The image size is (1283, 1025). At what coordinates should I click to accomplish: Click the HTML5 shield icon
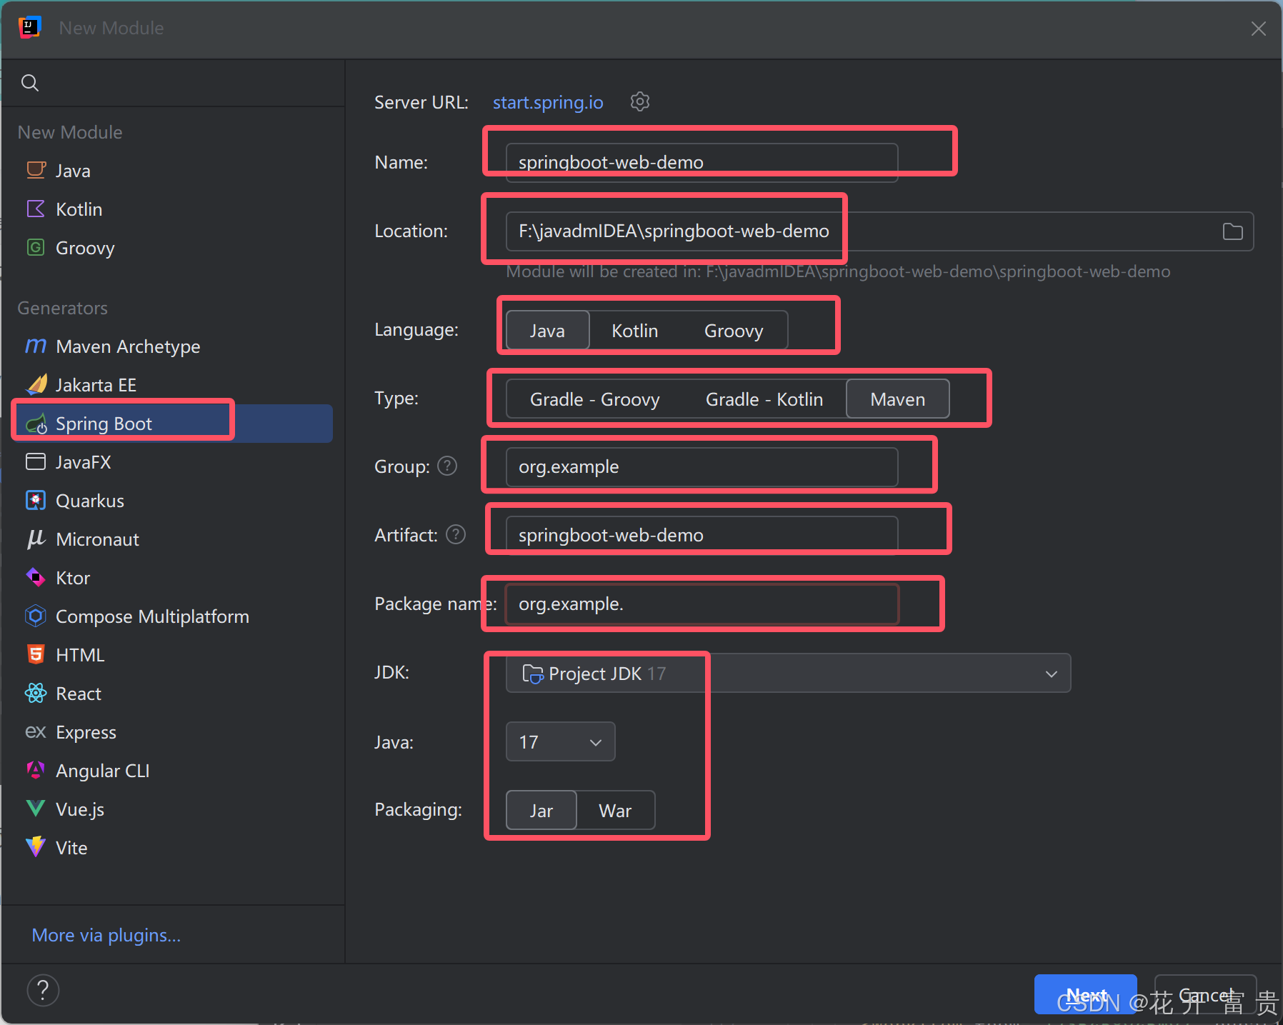tap(36, 654)
